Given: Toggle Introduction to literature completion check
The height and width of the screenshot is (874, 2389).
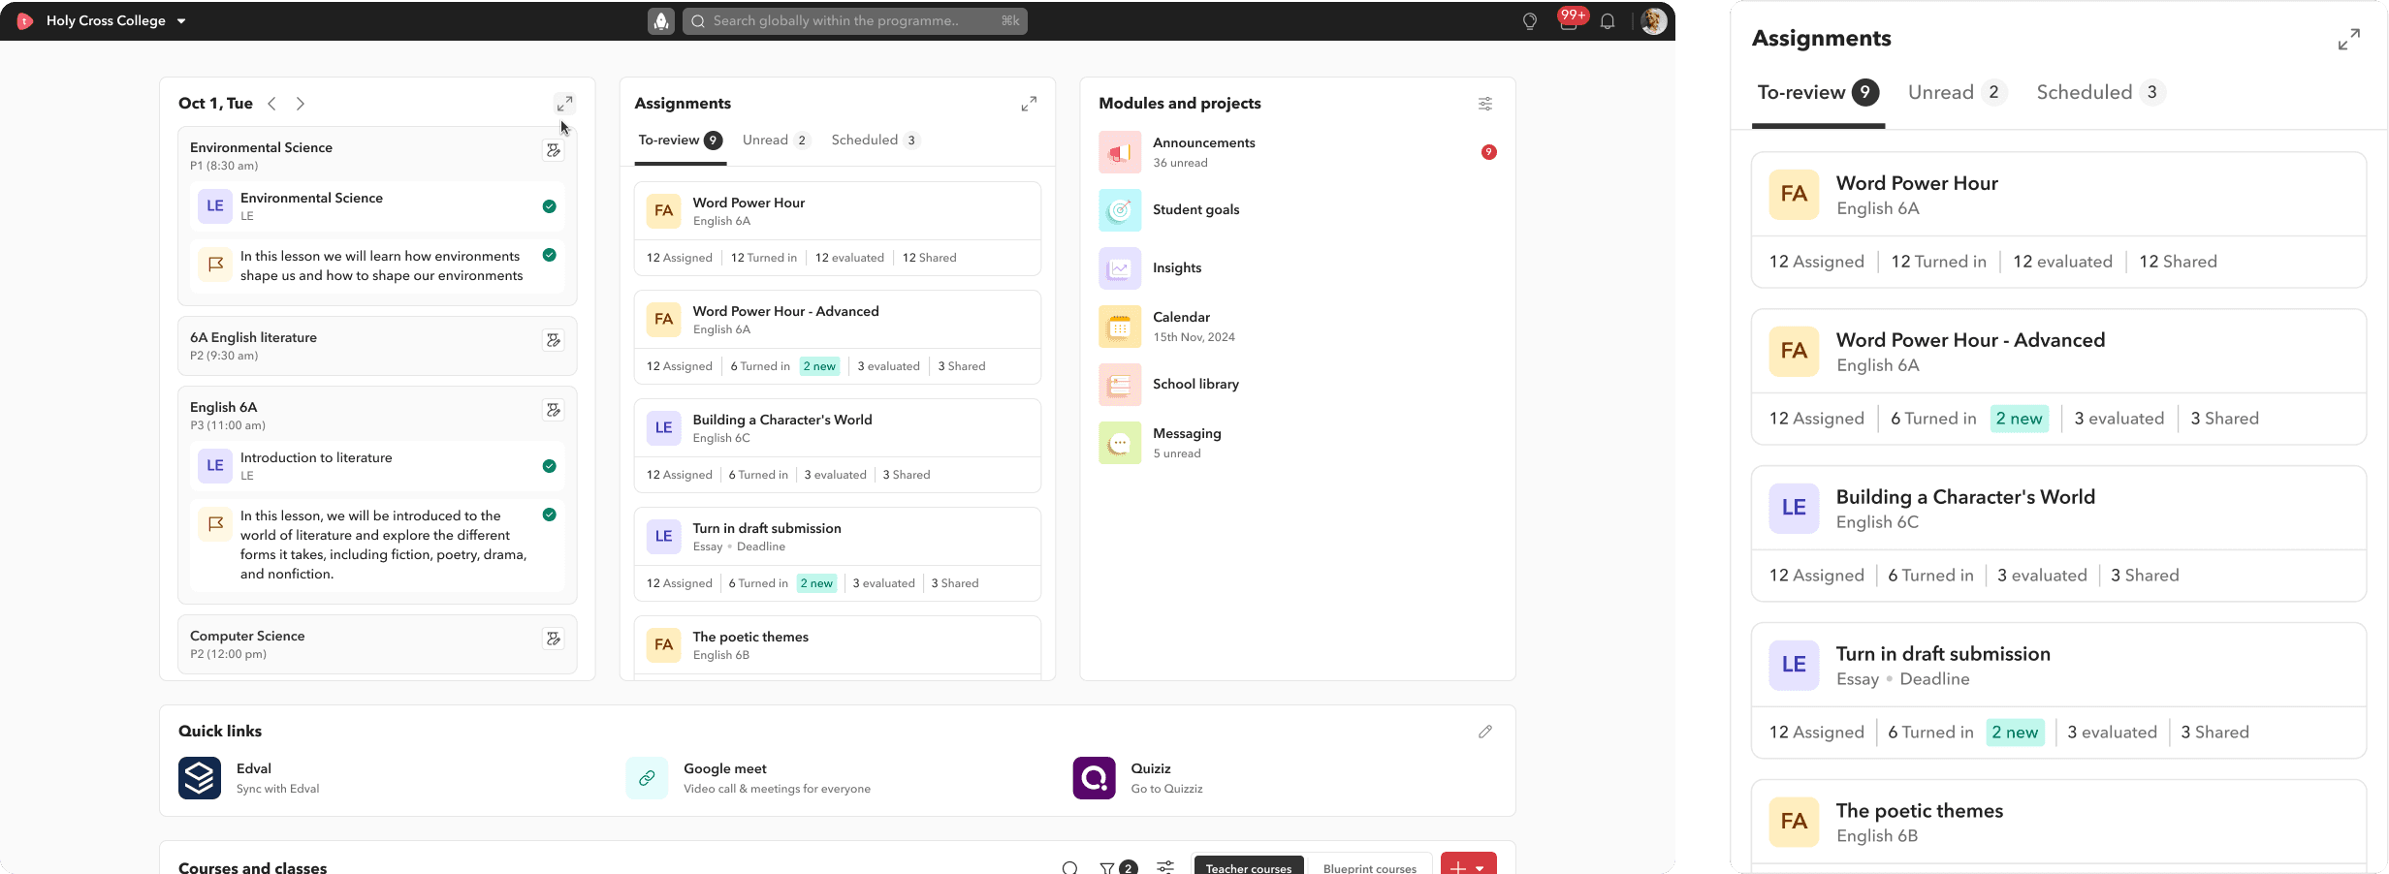Looking at the screenshot, I should (x=550, y=466).
